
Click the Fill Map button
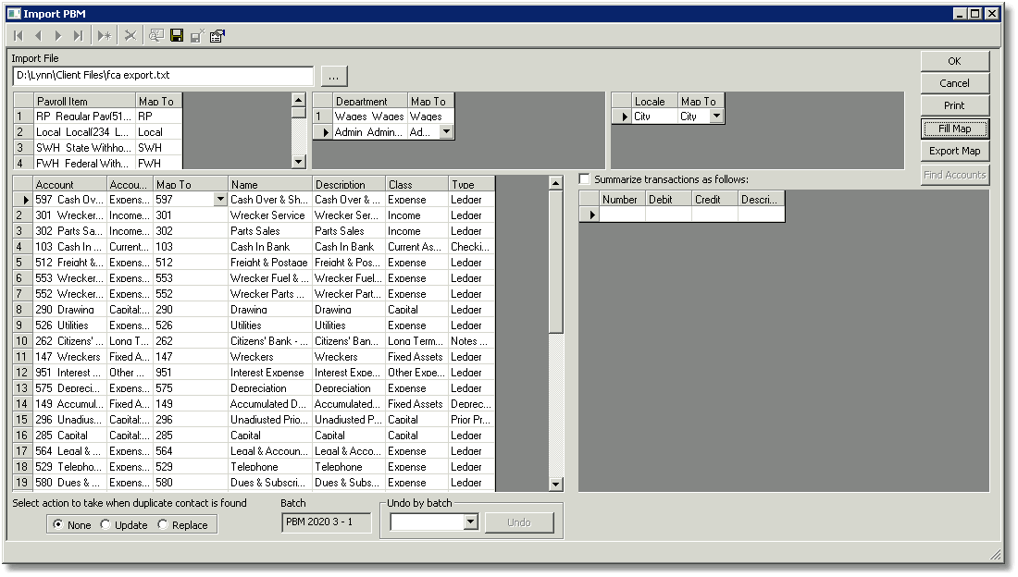(954, 129)
